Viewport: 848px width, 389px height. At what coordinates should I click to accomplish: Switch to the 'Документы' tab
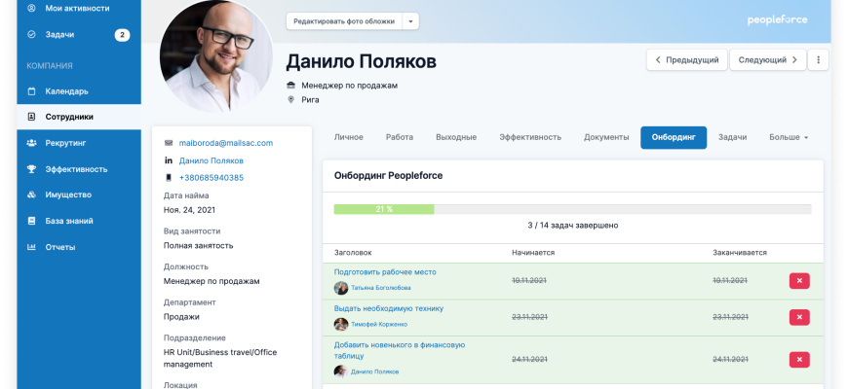[605, 137]
